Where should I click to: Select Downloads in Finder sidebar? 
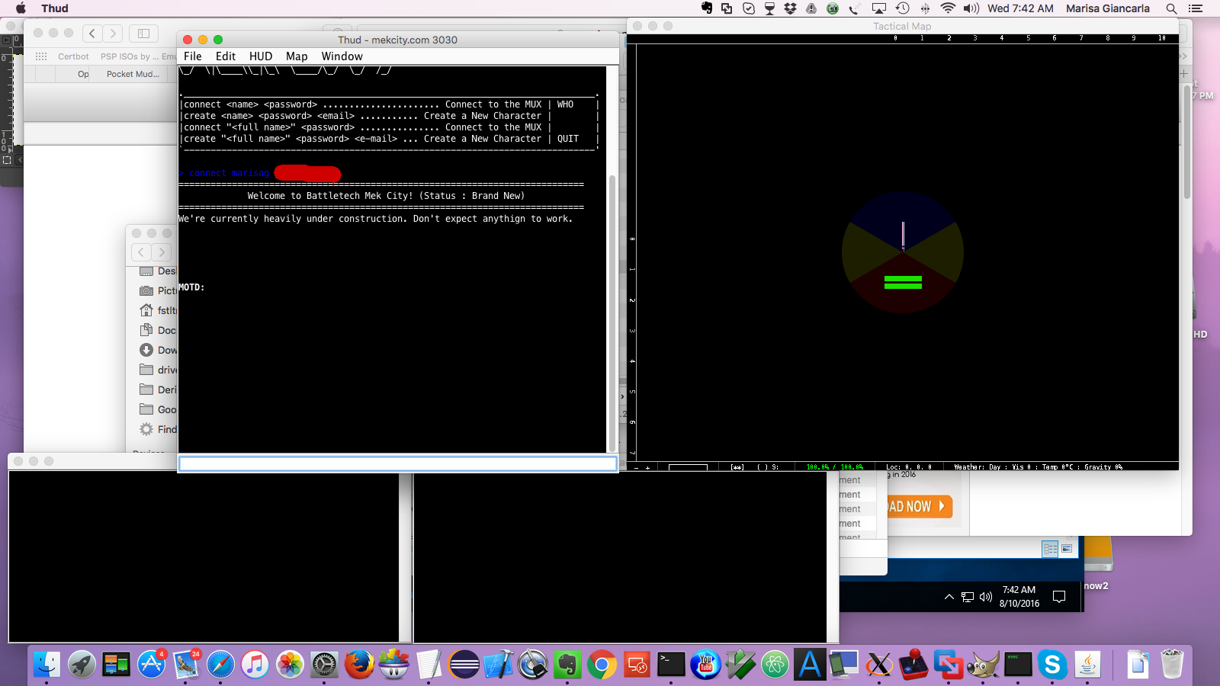(x=158, y=350)
